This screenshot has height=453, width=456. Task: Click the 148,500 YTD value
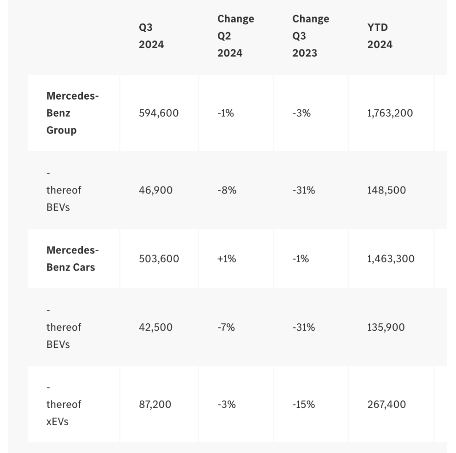tap(386, 190)
